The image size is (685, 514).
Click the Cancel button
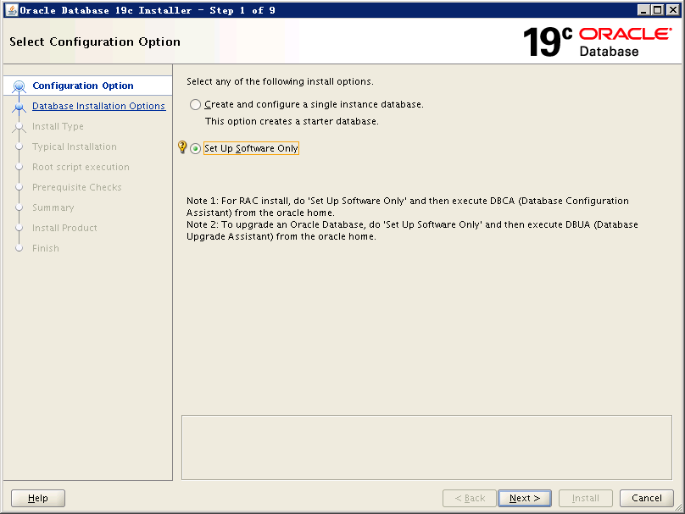click(647, 498)
